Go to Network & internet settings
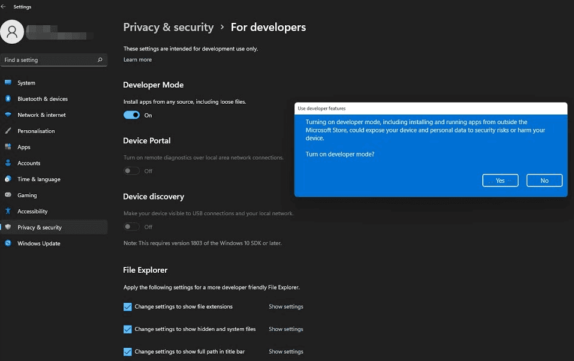Screen dimensions: 574x361 pos(54,115)
